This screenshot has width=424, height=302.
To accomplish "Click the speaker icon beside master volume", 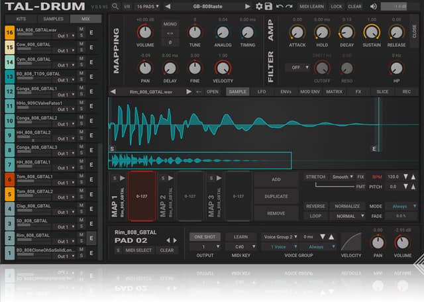I will tap(374, 6).
